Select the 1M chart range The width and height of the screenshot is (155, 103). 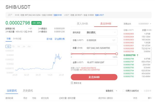pos(19,46)
